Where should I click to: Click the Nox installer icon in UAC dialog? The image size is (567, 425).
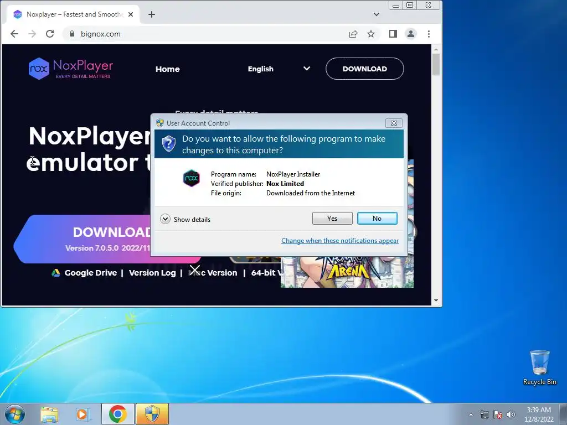pos(191,178)
